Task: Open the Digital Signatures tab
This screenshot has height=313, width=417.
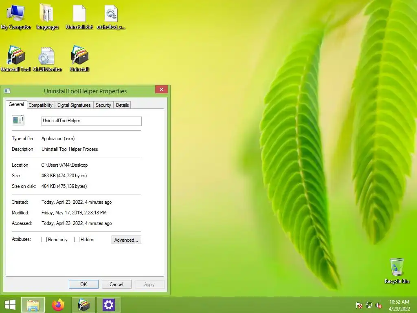Action: (x=74, y=105)
